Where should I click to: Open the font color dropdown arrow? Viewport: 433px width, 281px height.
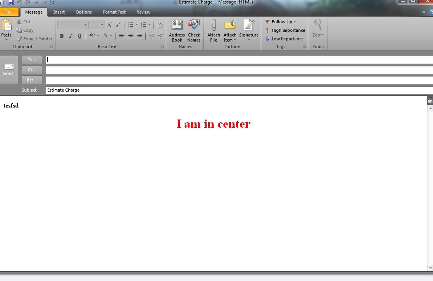pyautogui.click(x=111, y=36)
